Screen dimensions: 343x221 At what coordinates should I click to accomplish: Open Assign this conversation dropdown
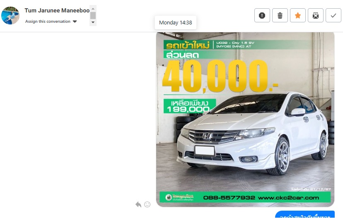click(x=51, y=22)
